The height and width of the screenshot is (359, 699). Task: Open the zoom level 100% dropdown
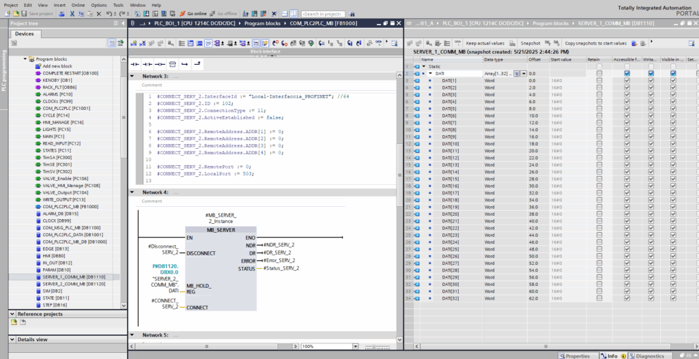click(355, 347)
